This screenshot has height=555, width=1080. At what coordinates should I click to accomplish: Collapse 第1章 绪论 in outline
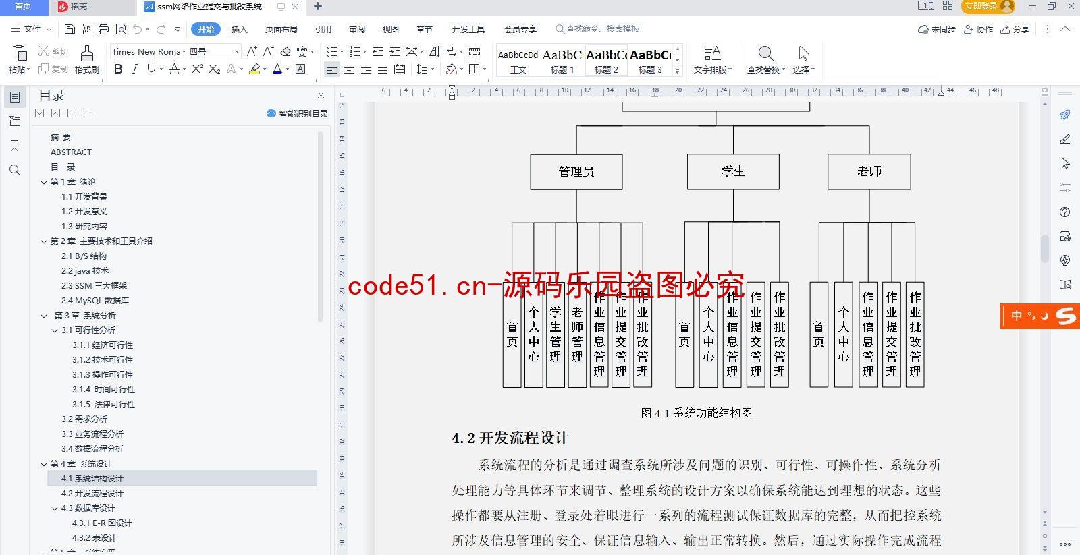[44, 182]
